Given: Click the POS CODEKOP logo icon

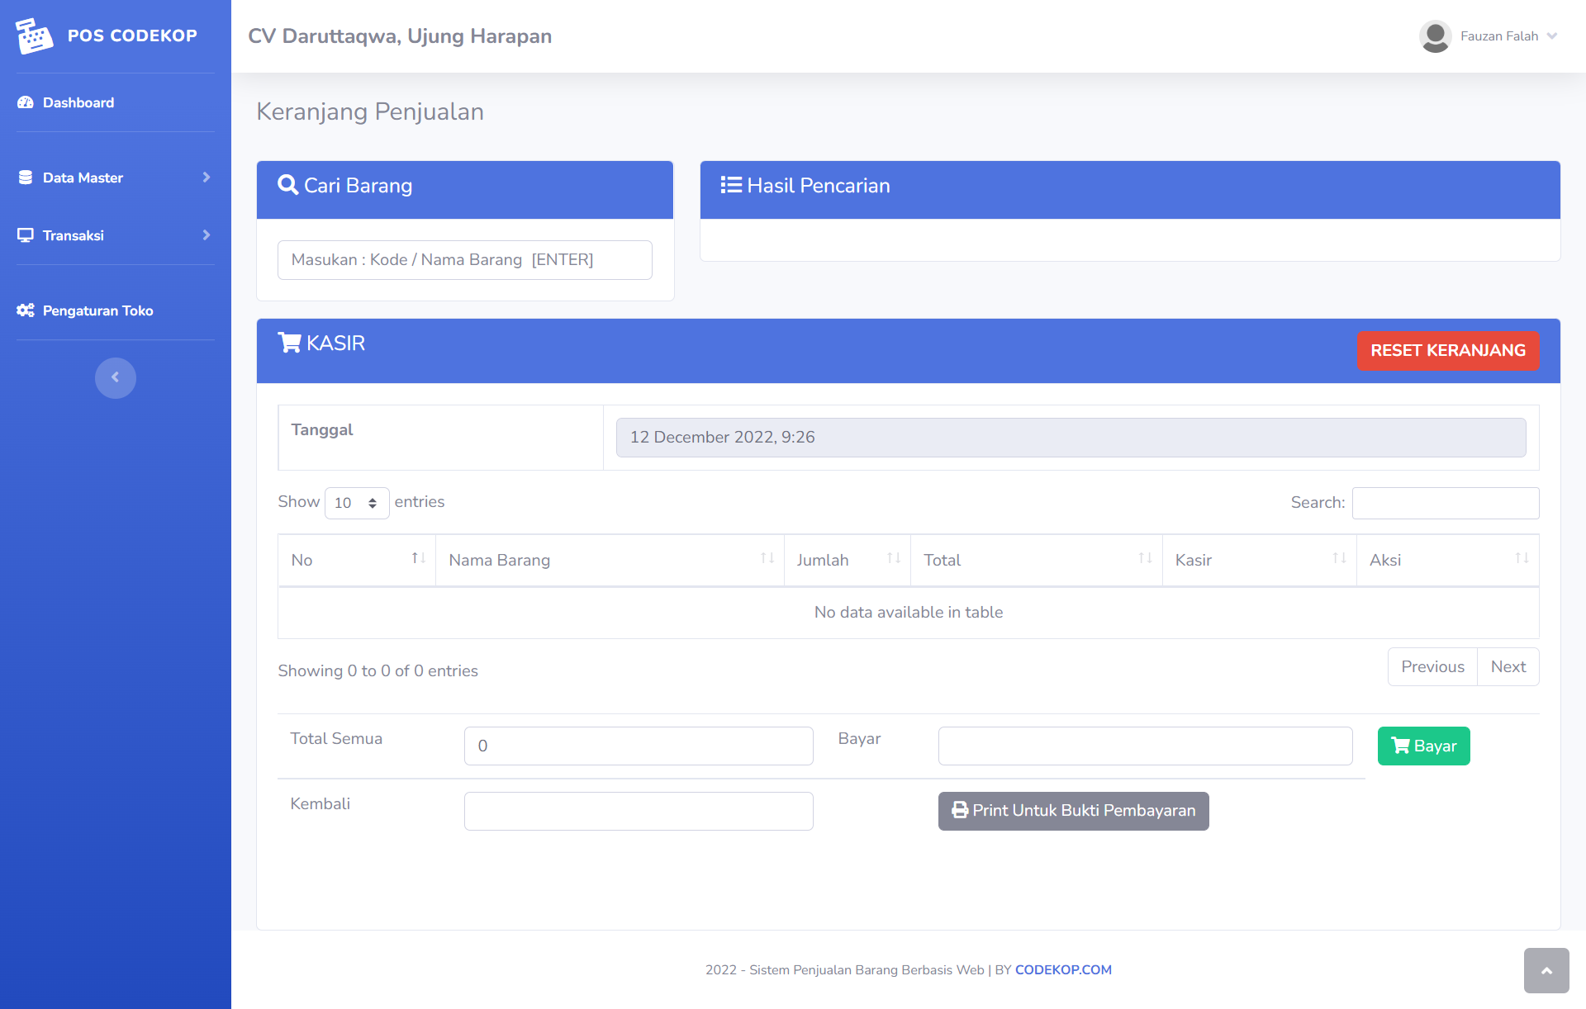Looking at the screenshot, I should [x=34, y=36].
